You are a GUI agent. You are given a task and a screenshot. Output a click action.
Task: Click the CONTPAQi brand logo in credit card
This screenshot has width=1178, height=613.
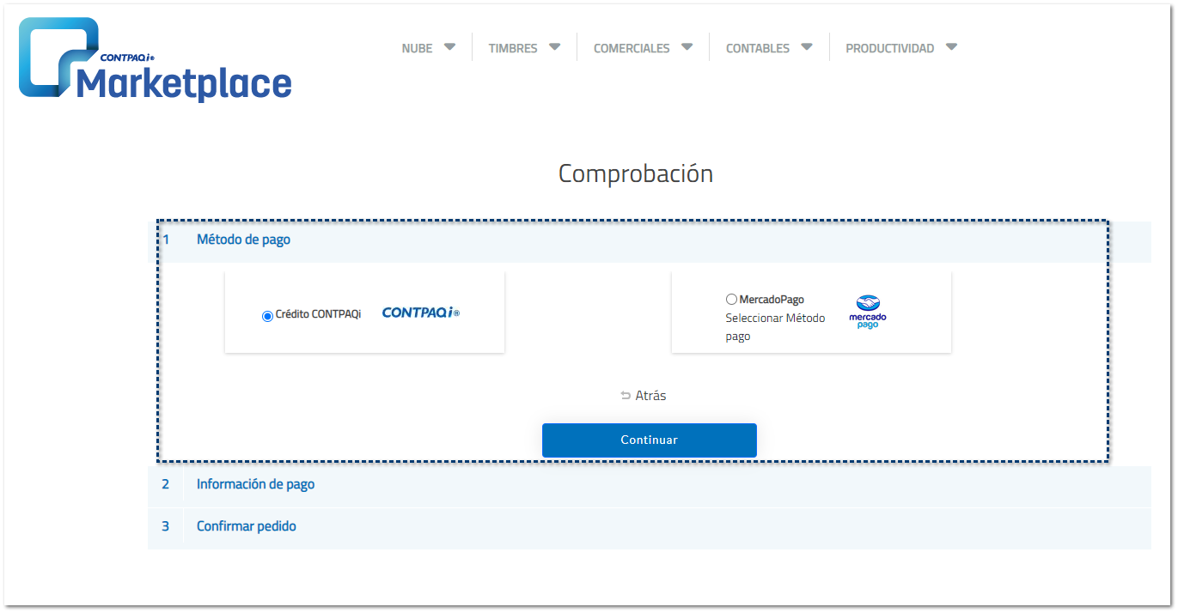(421, 313)
